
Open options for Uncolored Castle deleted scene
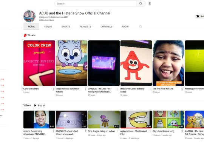[x=150, y=89]
